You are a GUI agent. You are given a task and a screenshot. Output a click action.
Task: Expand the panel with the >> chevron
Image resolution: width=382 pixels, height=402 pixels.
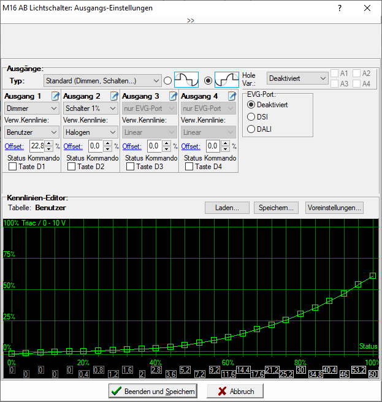(x=191, y=20)
